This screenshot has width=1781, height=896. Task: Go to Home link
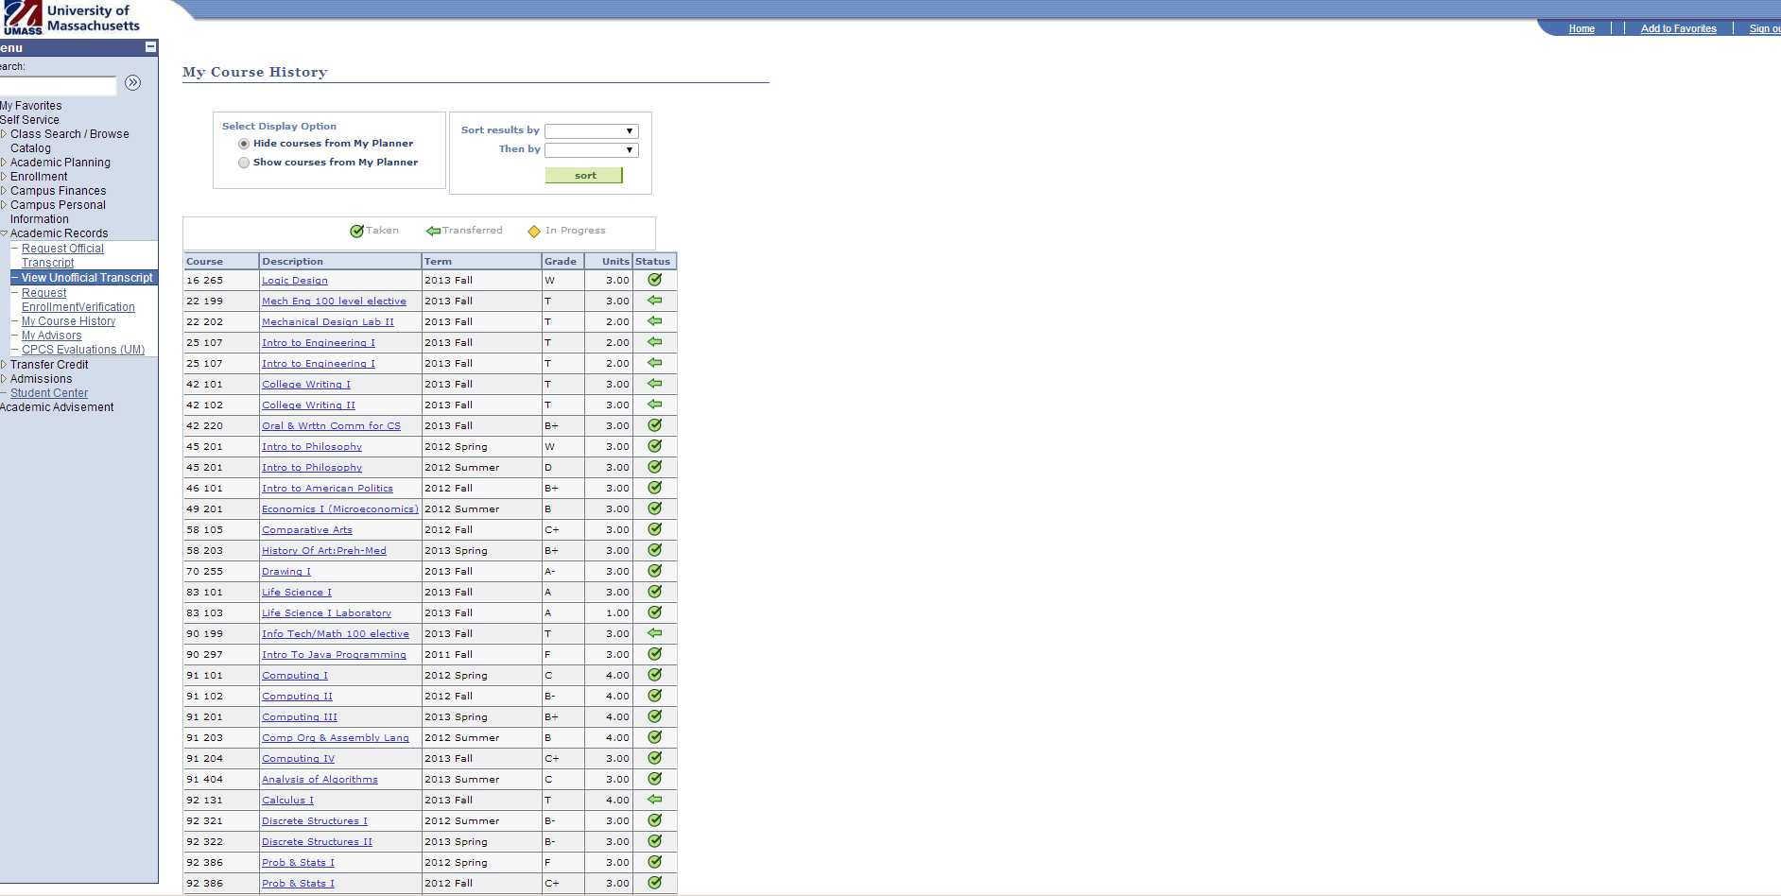pos(1582,28)
